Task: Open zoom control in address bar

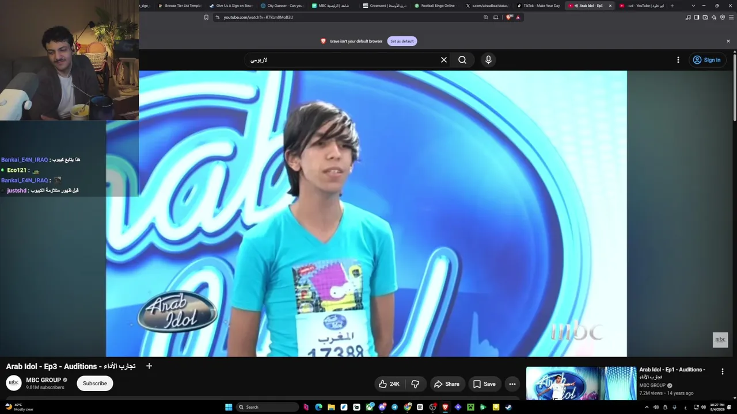Action: coord(486,17)
